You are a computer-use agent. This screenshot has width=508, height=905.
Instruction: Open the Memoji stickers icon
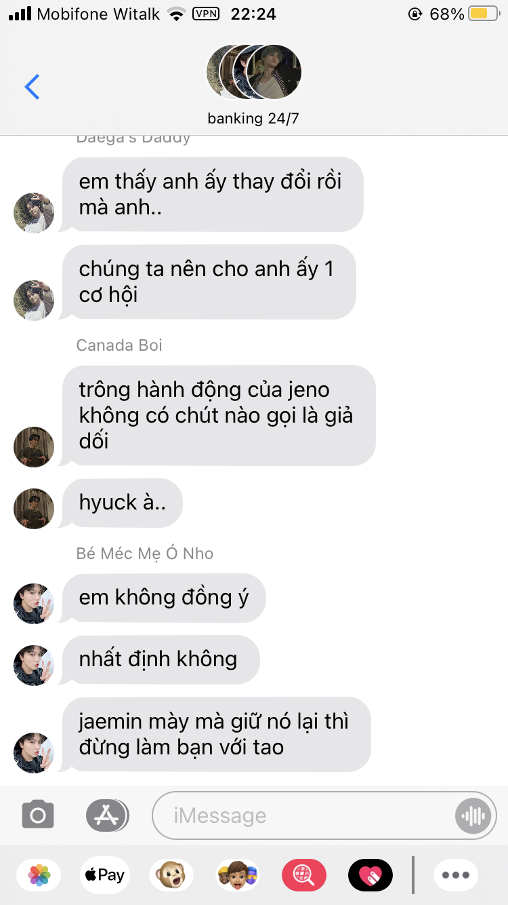tap(238, 875)
